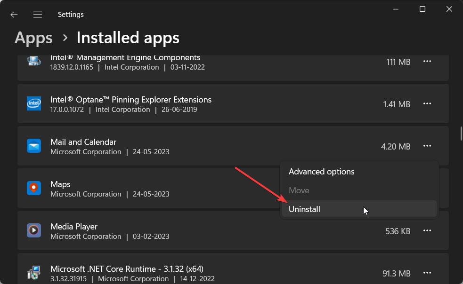Maximize the Settings window

(x=422, y=9)
